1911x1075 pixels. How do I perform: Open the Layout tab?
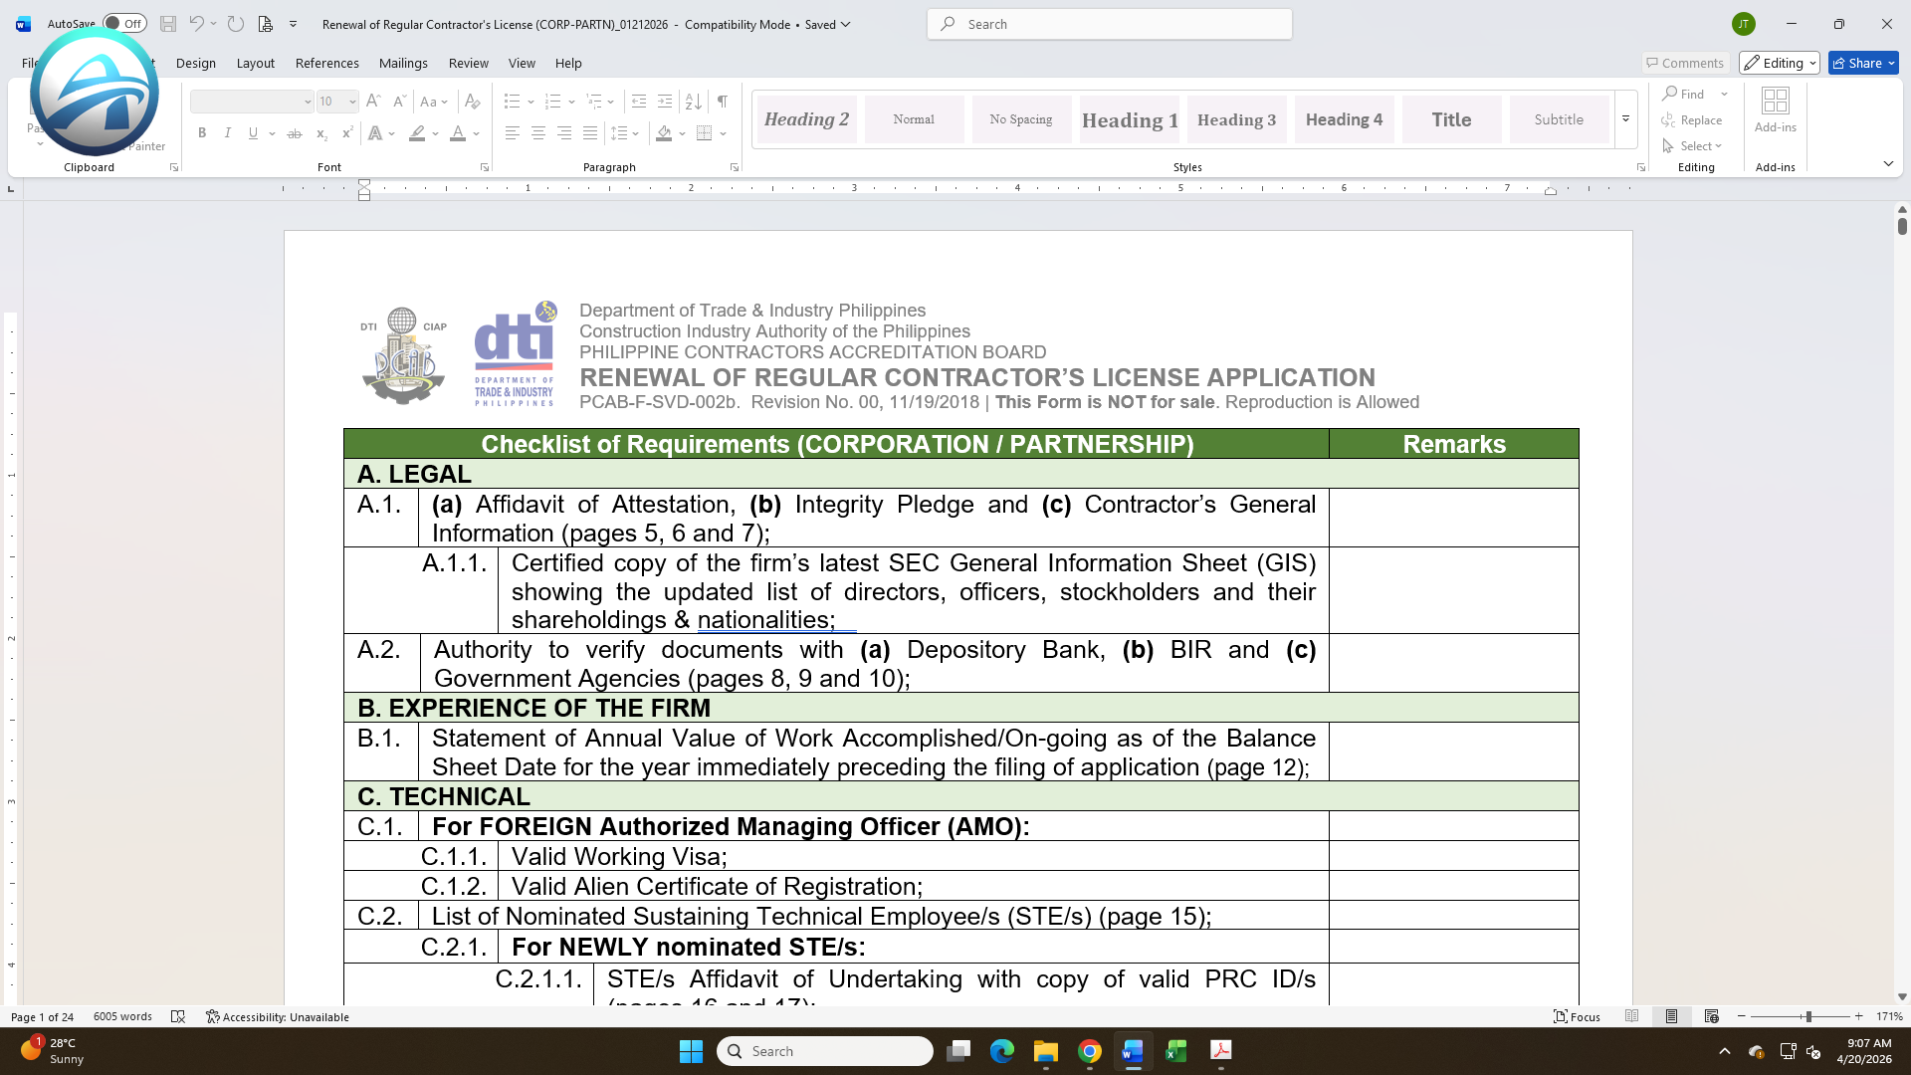(256, 63)
